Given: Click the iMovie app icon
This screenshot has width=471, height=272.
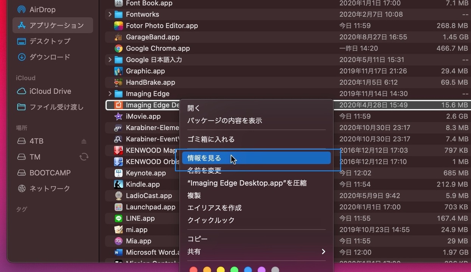Looking at the screenshot, I should click(x=119, y=116).
